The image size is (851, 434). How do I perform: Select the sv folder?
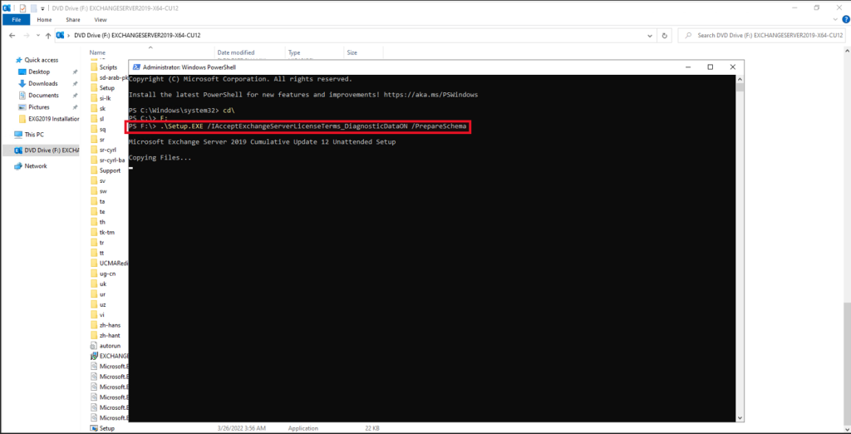[102, 181]
